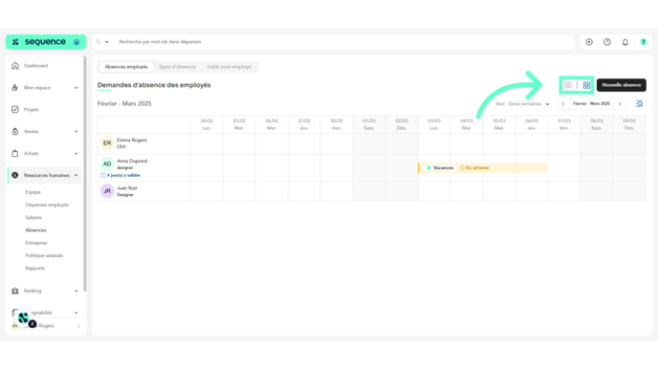Click the Ventes money bag icon

click(15, 131)
